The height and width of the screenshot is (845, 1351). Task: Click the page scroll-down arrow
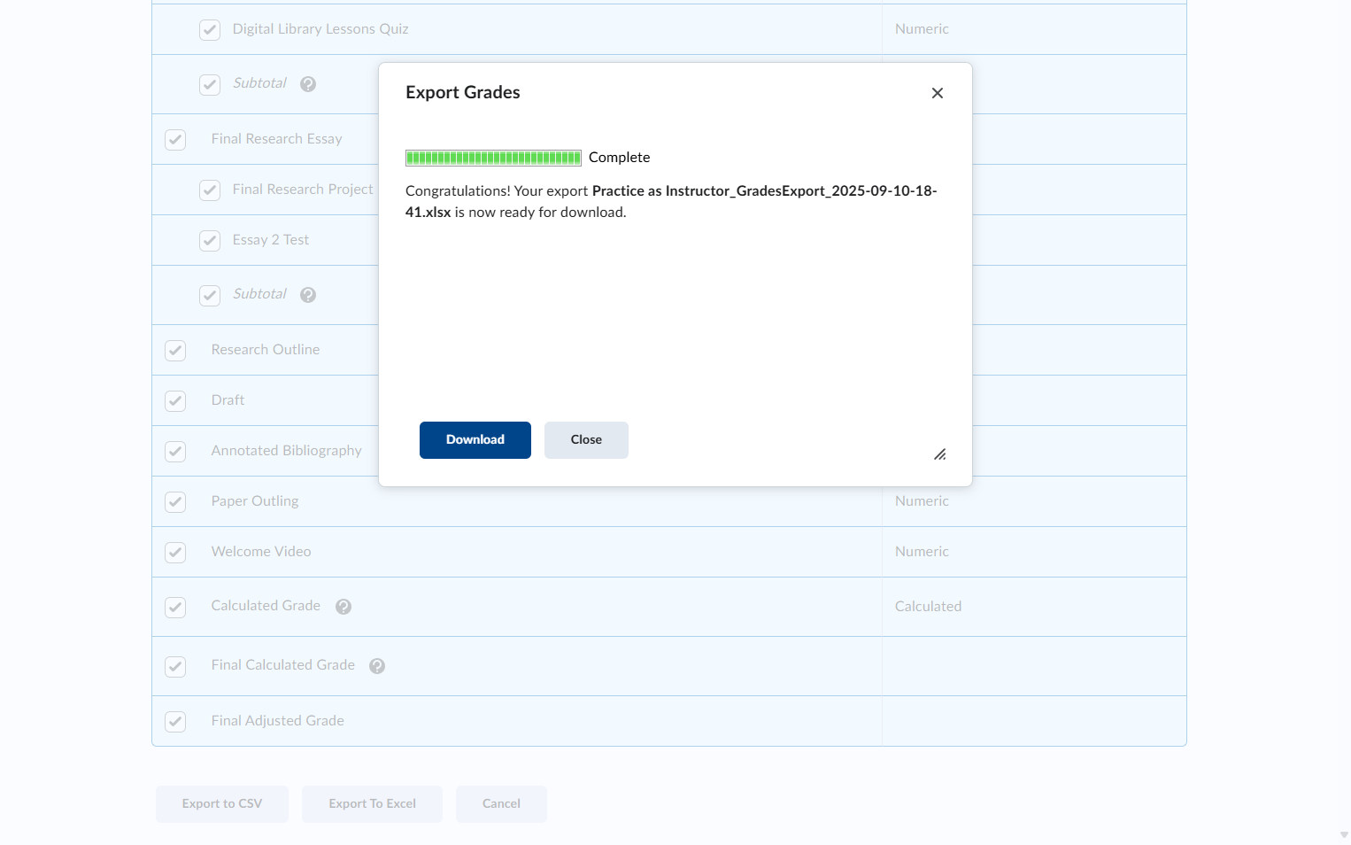[x=1344, y=835]
